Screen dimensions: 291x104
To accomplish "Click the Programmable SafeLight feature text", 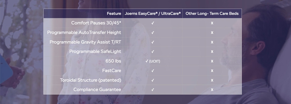I will 95,51.
